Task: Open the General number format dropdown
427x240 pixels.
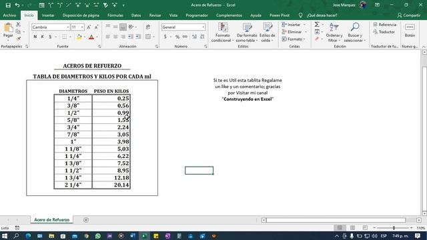Action: tap(203, 27)
